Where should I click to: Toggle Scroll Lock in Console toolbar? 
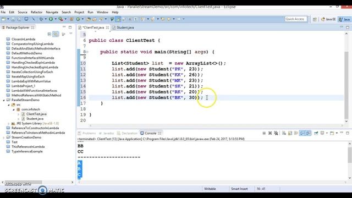(x=290, y=133)
